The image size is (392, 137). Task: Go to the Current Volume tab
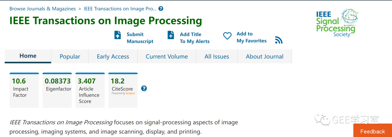pos(167,56)
